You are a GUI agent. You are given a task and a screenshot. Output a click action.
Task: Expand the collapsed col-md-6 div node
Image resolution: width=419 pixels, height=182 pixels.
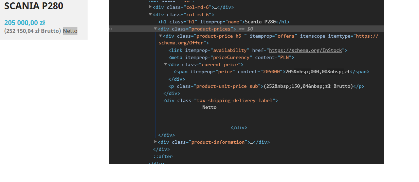(150, 7)
